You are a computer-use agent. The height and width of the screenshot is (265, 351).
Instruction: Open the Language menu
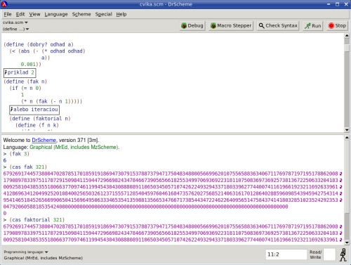[56, 14]
